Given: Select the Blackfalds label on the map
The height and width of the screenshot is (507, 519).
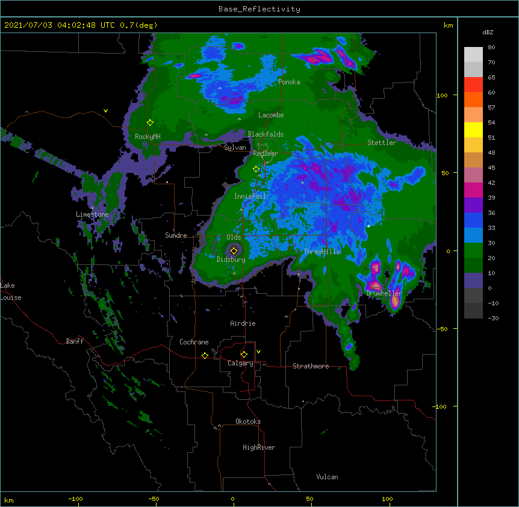Looking at the screenshot, I should [266, 134].
